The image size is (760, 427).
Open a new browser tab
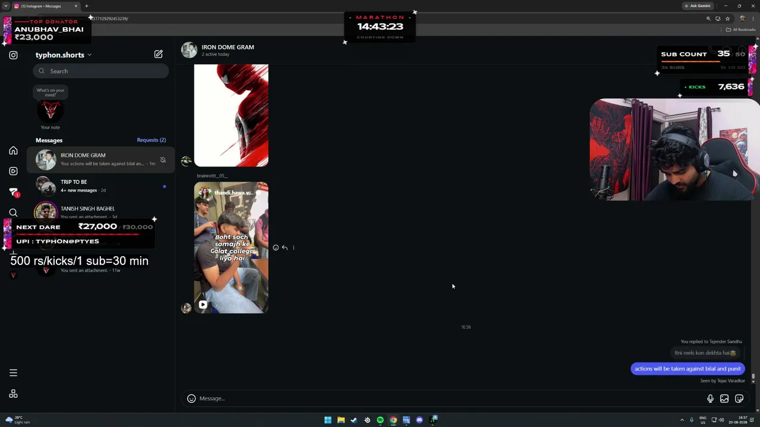87,6
